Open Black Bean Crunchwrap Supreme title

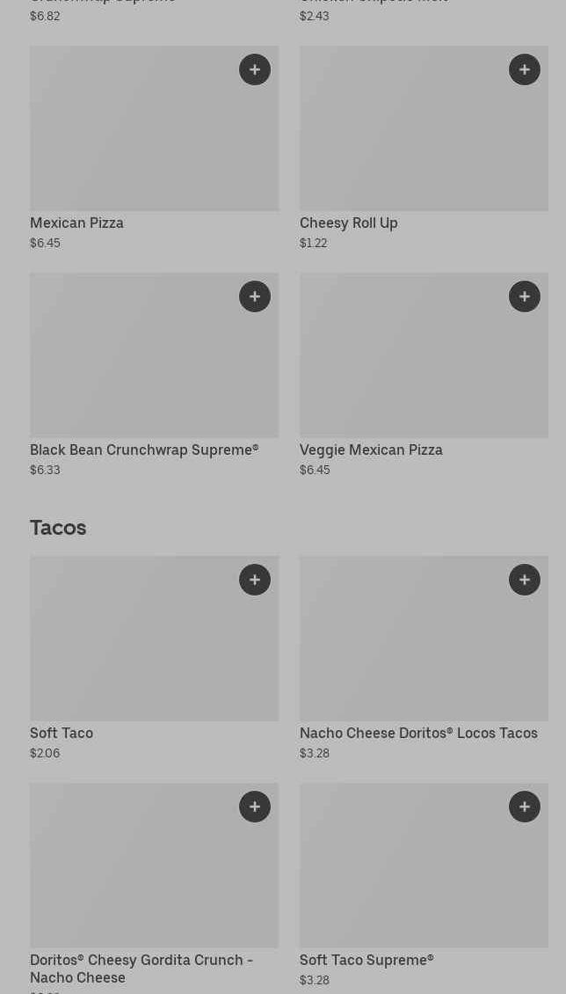144,450
